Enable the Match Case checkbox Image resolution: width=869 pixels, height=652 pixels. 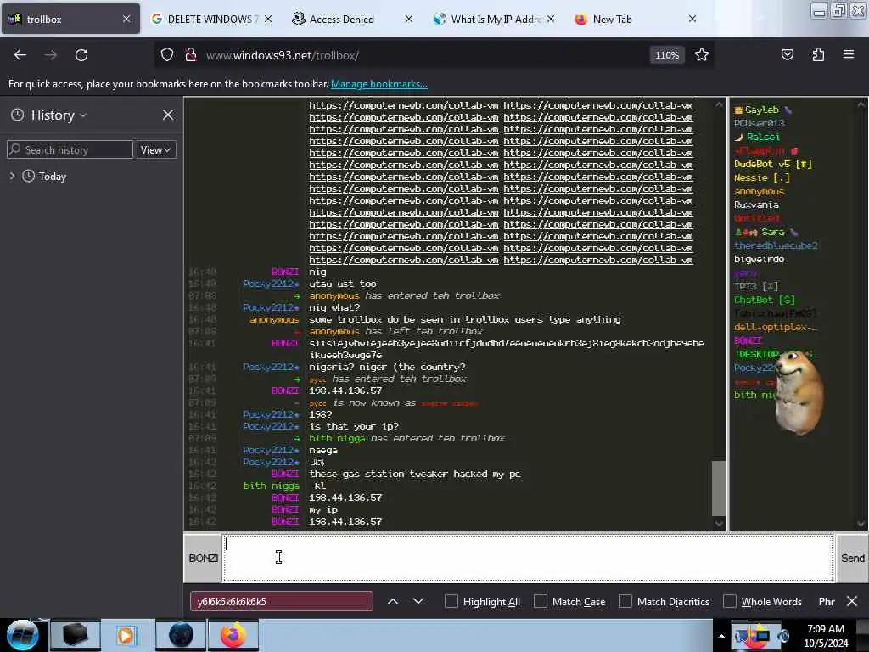coord(541,601)
